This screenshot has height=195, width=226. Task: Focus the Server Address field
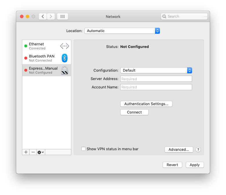click(x=156, y=79)
